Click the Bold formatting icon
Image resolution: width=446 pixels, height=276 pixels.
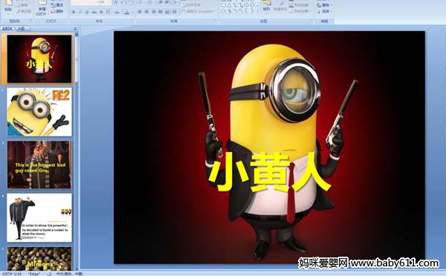[74, 12]
